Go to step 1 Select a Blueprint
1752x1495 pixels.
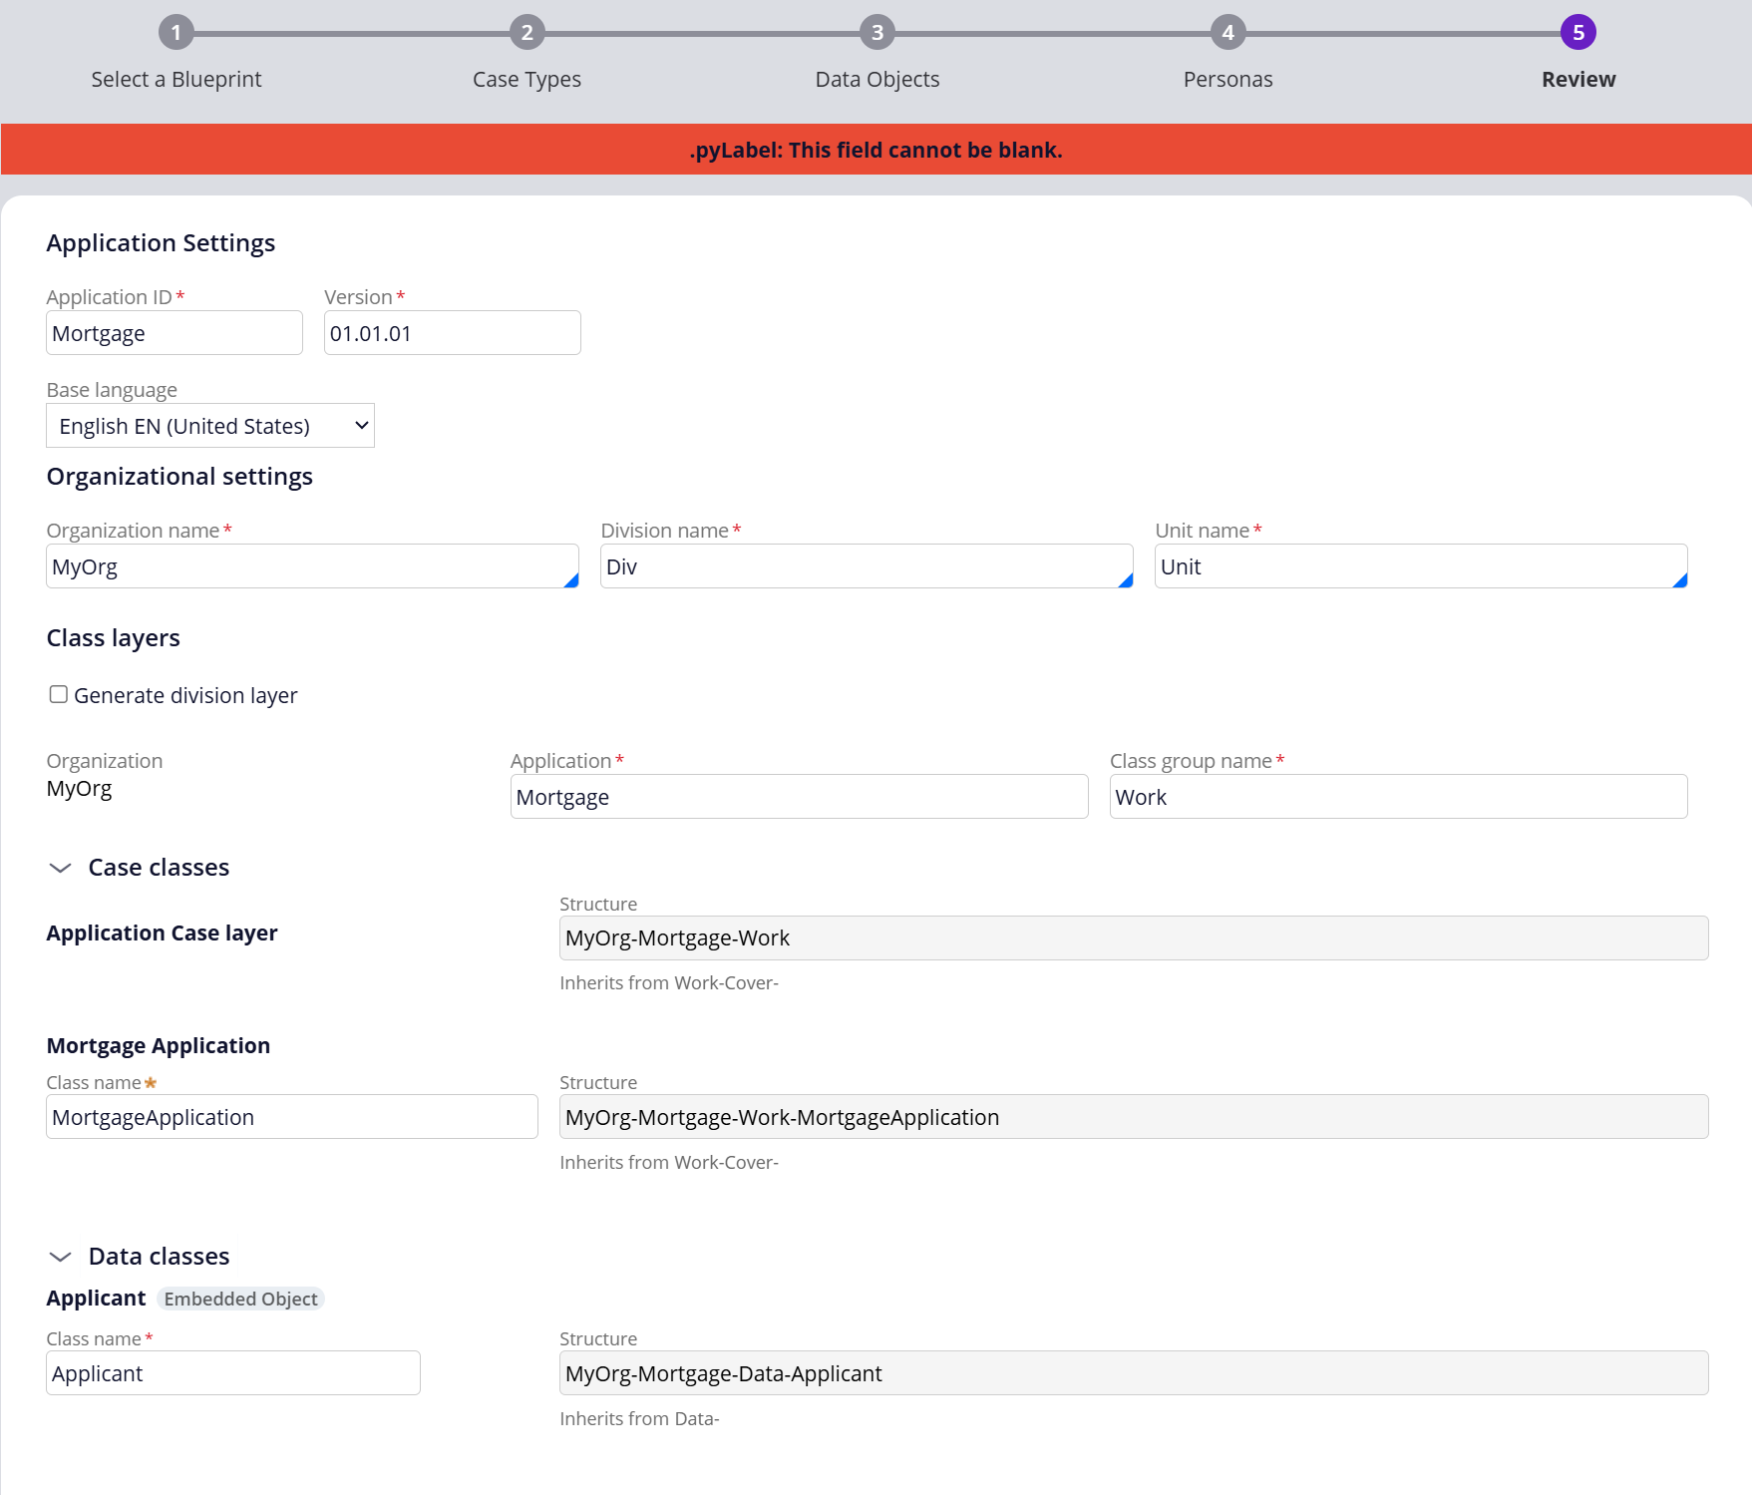(176, 33)
